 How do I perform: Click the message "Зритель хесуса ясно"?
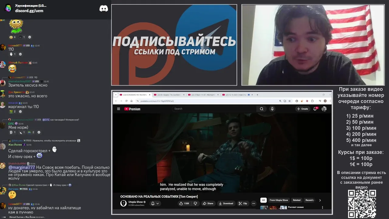point(28,85)
